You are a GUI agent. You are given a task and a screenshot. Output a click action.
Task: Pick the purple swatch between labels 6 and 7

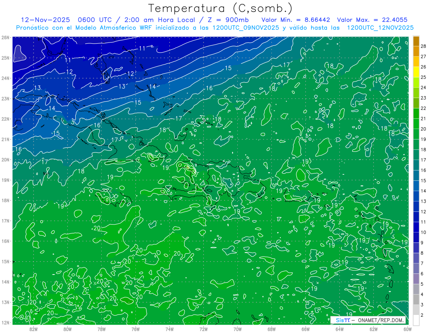(416, 268)
